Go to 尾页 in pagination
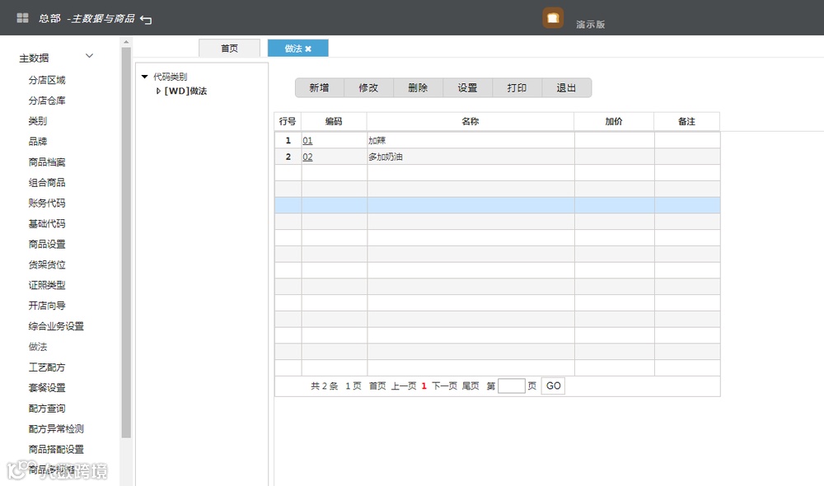824x486 pixels. coord(471,386)
